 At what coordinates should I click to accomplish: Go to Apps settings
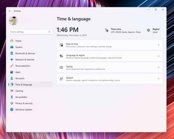(30, 72)
